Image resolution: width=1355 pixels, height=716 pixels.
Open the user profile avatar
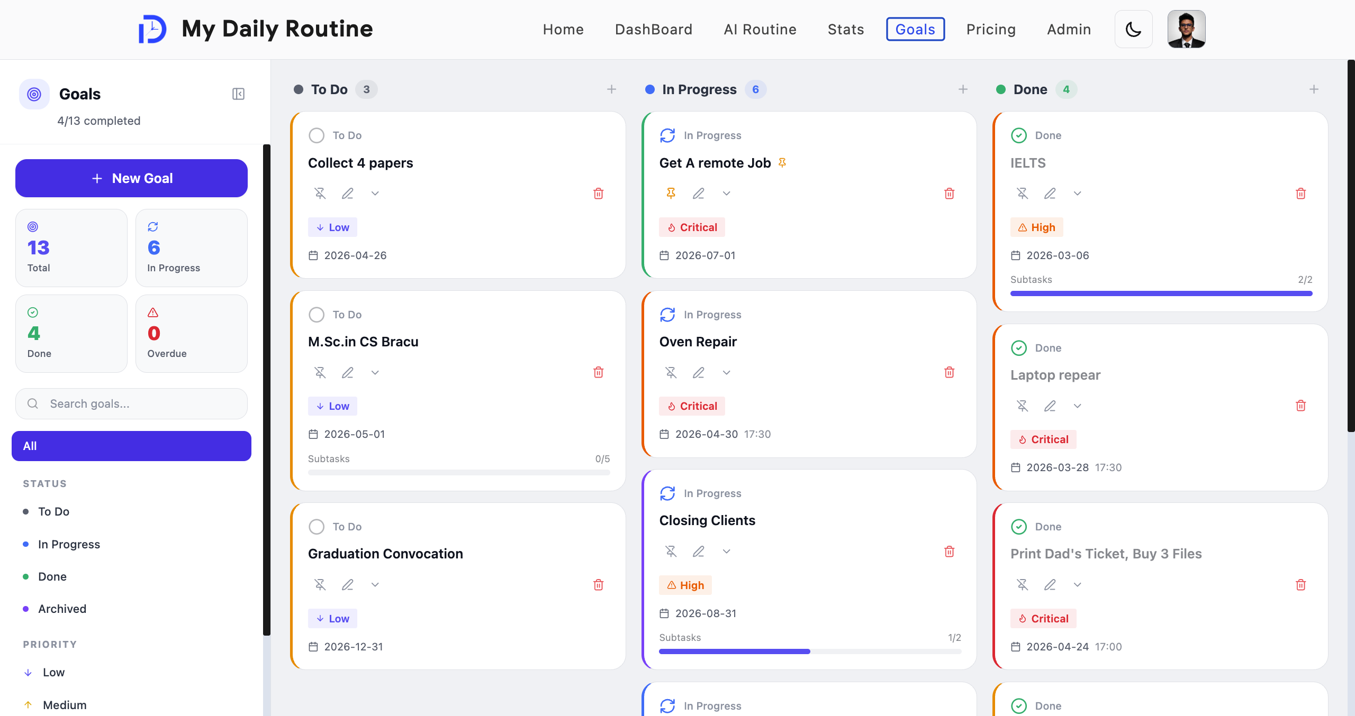1187,29
